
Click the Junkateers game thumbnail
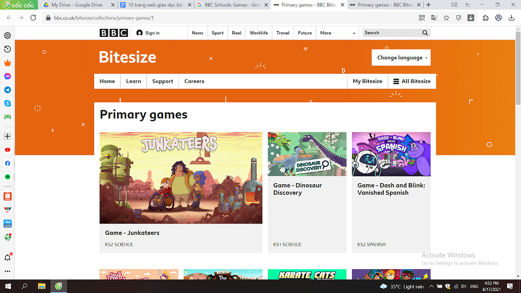click(x=181, y=178)
